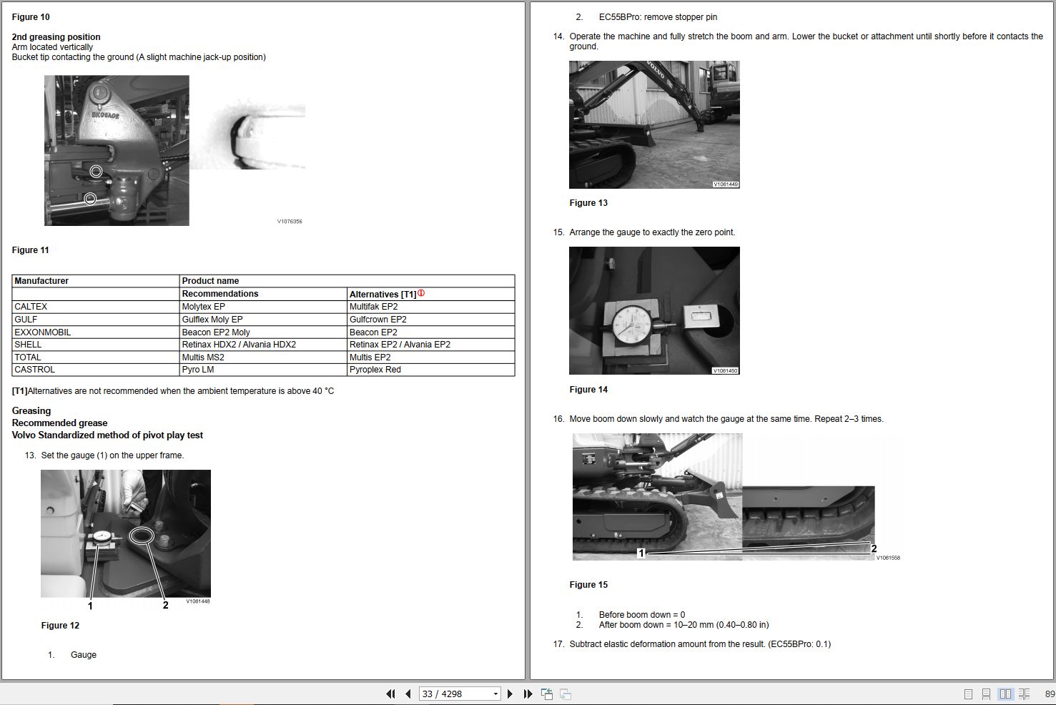Screen dimensions: 1056x705
Task: Jump to the last page
Action: 528,694
